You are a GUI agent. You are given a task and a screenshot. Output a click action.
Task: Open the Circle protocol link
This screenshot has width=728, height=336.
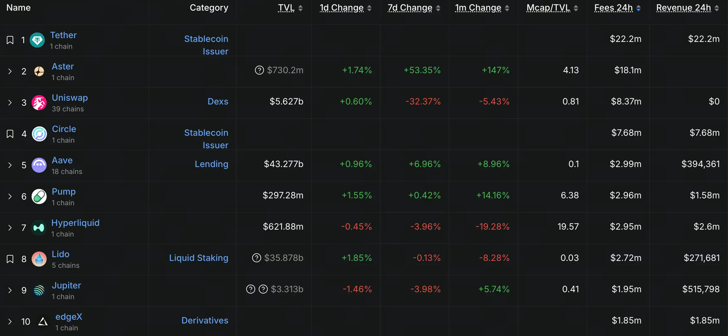coord(64,129)
